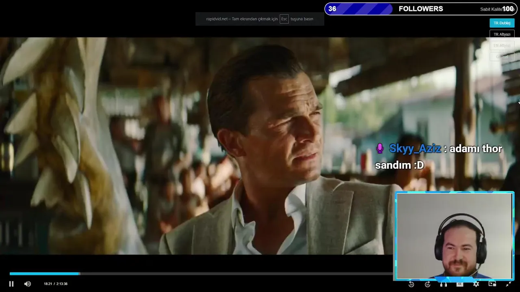Toggle CC closed captions

pos(460,284)
